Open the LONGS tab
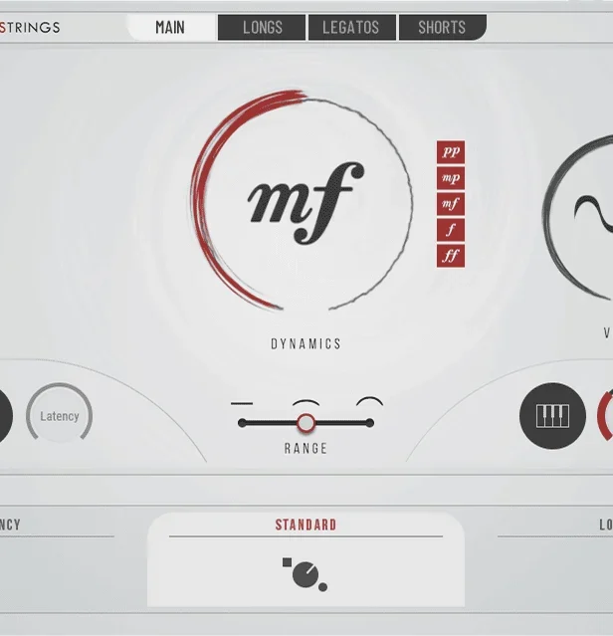The height and width of the screenshot is (636, 613). (x=262, y=27)
